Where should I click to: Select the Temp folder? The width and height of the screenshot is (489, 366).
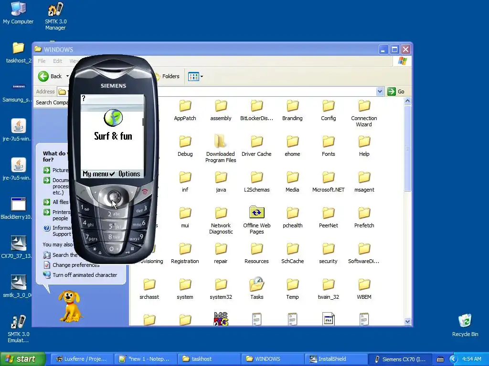point(292,289)
